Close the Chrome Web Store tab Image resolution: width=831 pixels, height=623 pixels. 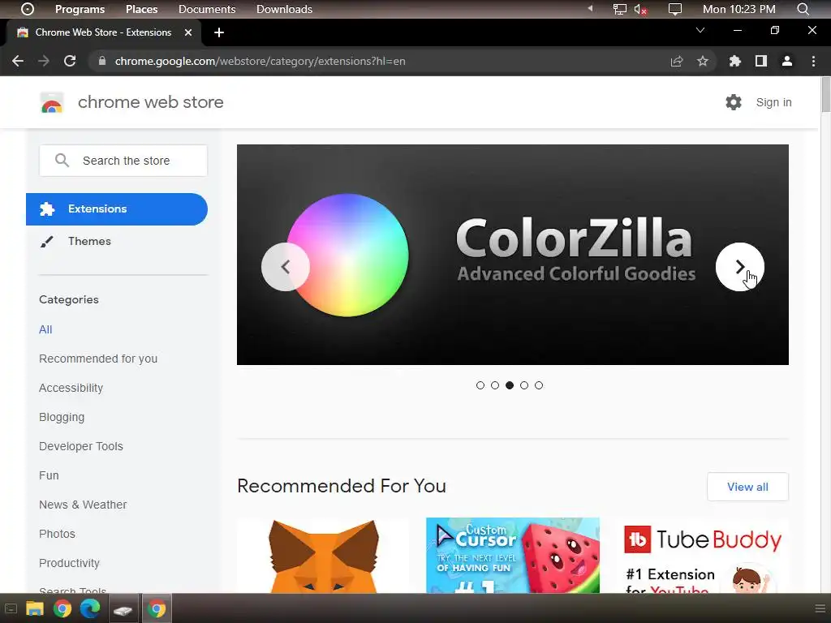[188, 32]
